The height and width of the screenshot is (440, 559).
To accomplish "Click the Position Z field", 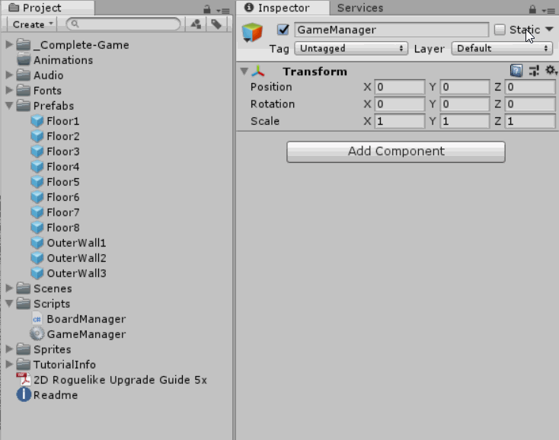I will click(x=530, y=87).
